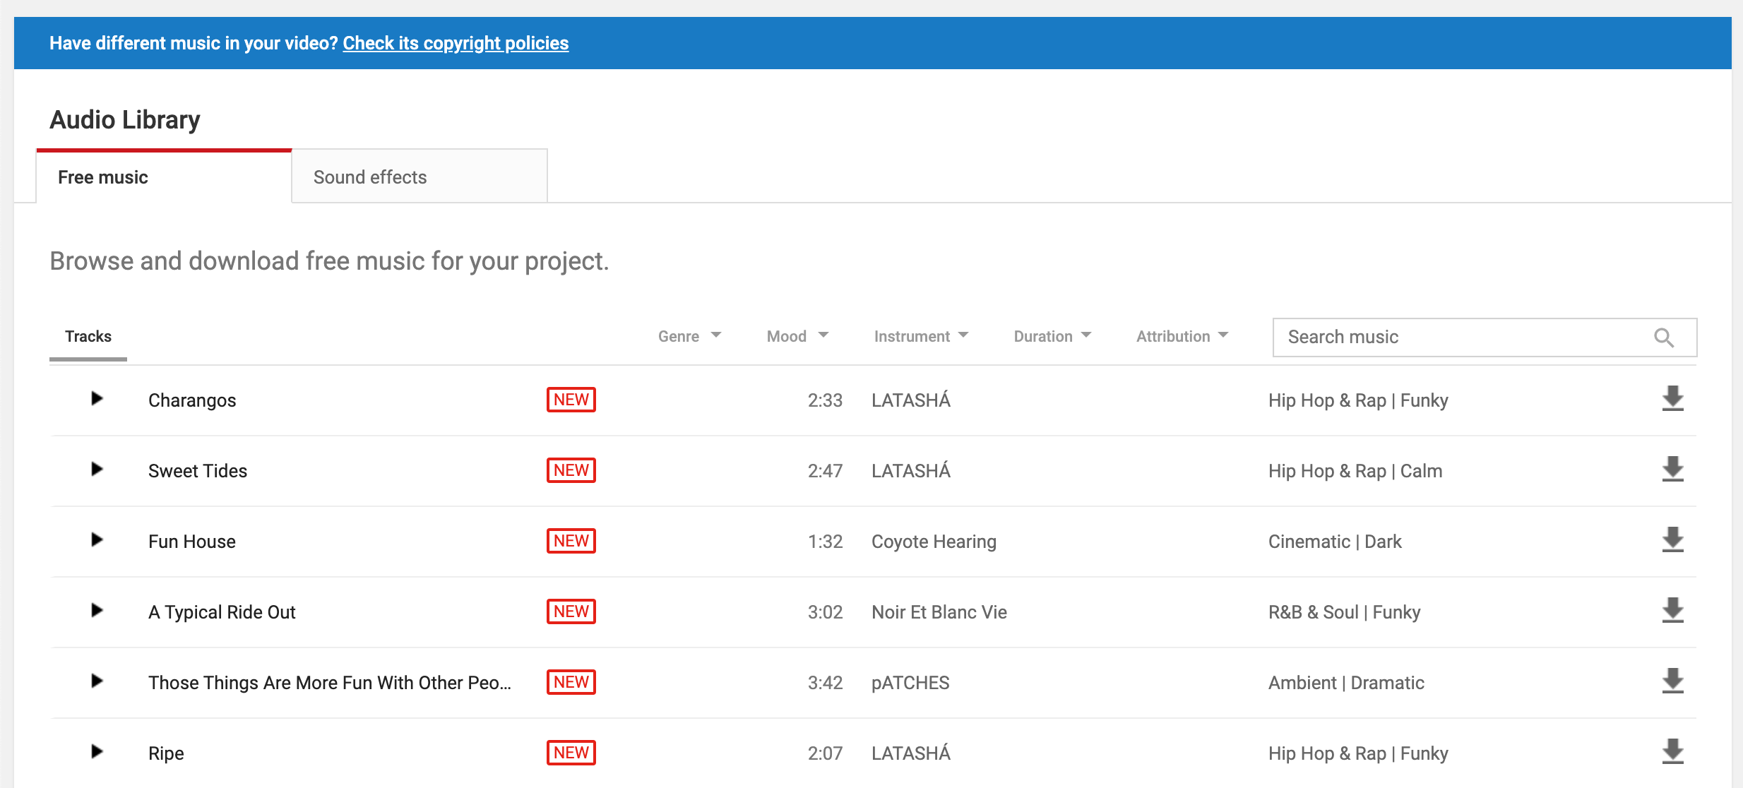Expand the Instrument filter dropdown
1743x788 pixels.
[920, 336]
